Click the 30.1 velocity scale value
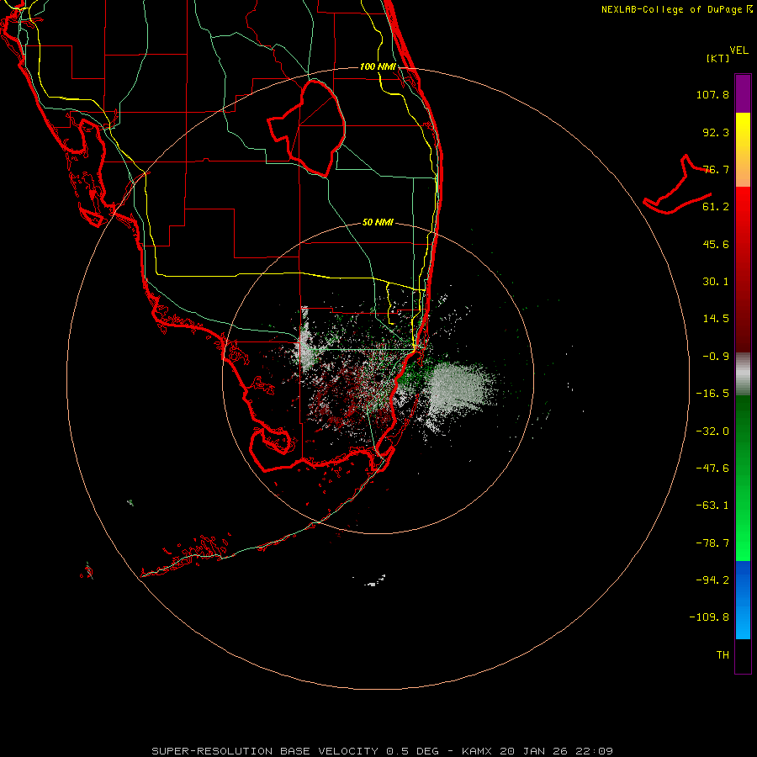This screenshot has height=757, width=757. pyautogui.click(x=716, y=282)
